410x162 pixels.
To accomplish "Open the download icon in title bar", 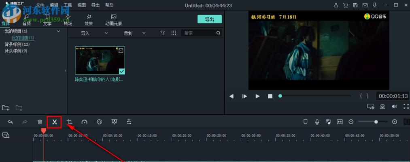I will [x=375, y=5].
